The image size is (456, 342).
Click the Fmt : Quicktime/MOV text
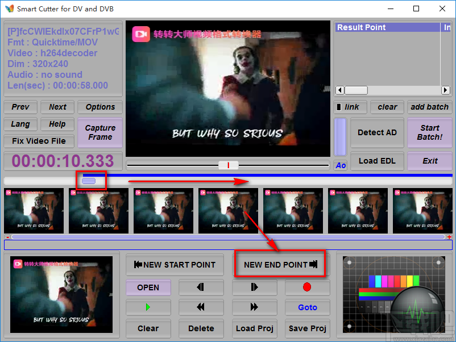click(53, 43)
